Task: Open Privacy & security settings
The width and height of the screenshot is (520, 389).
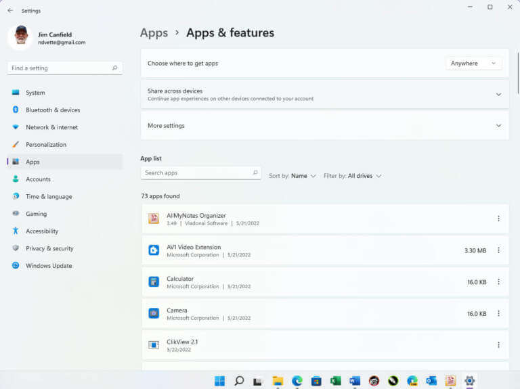Action: (x=65, y=248)
